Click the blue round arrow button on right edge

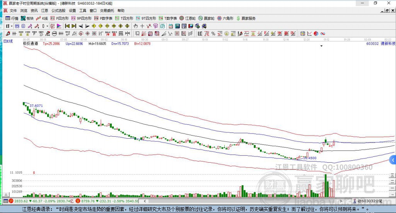pyautogui.click(x=393, y=160)
